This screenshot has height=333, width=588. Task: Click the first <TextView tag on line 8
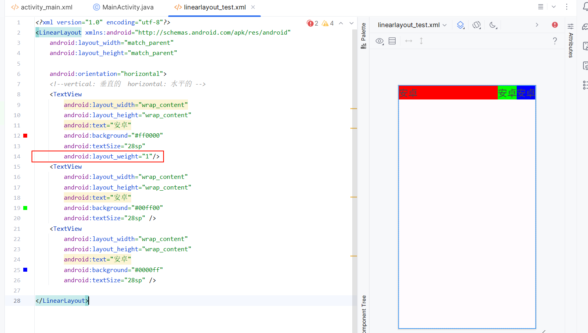pyautogui.click(x=66, y=94)
